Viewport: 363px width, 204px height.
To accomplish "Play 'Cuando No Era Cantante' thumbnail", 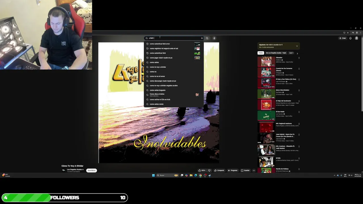I will [x=266, y=72].
